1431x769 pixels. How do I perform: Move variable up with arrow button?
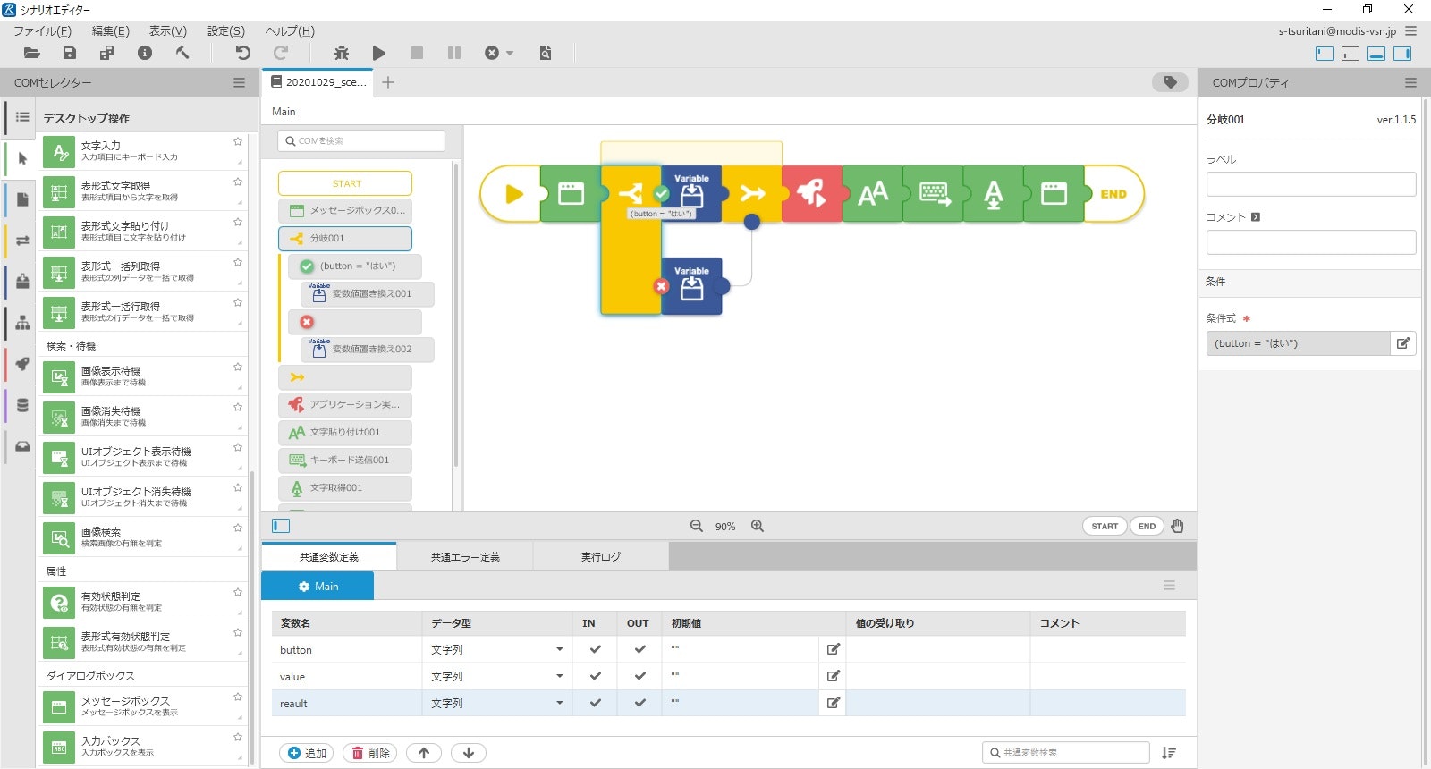[424, 753]
